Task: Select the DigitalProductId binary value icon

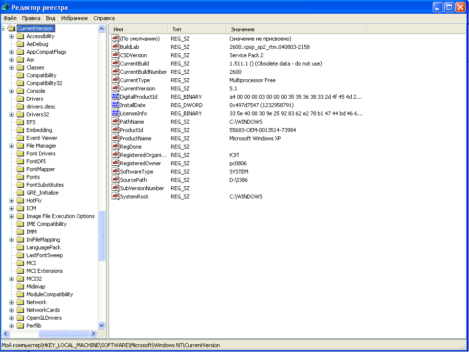Action: tap(115, 96)
